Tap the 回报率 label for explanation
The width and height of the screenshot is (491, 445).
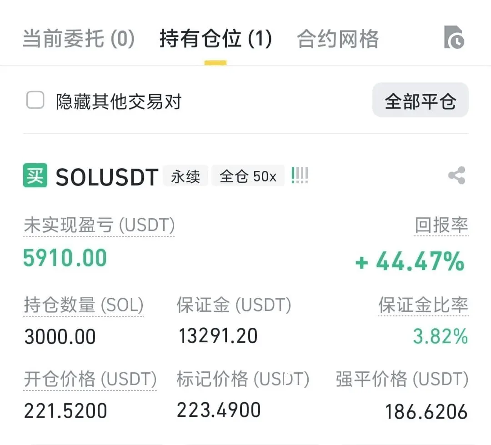[441, 225]
